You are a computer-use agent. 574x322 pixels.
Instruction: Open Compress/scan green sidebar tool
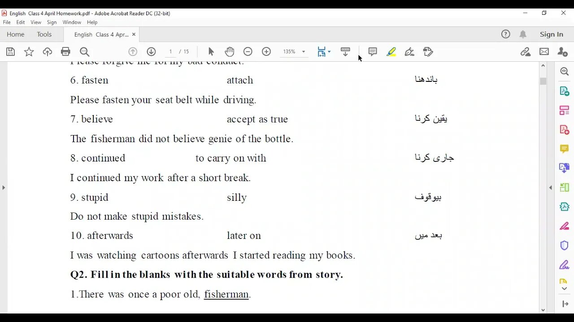[565, 207]
